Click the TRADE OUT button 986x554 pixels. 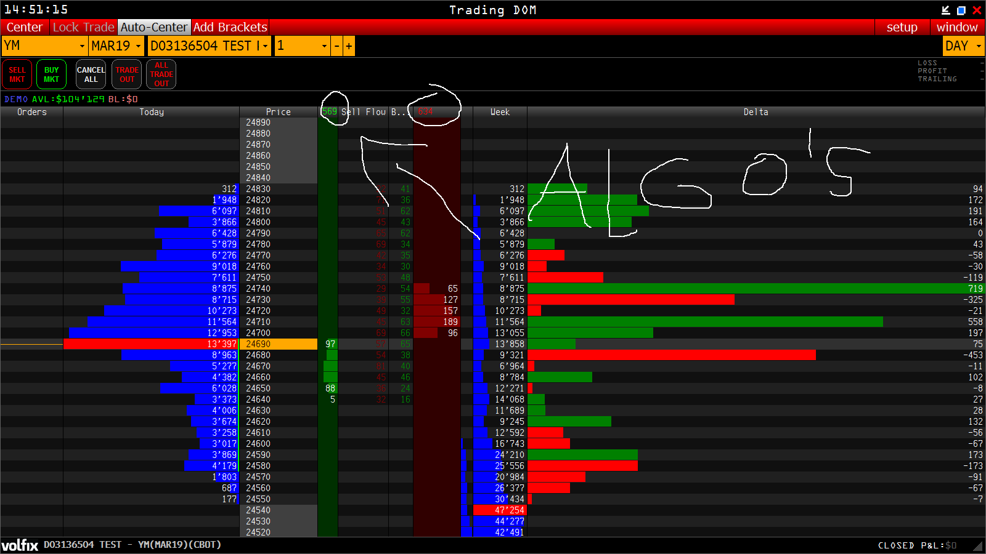127,74
